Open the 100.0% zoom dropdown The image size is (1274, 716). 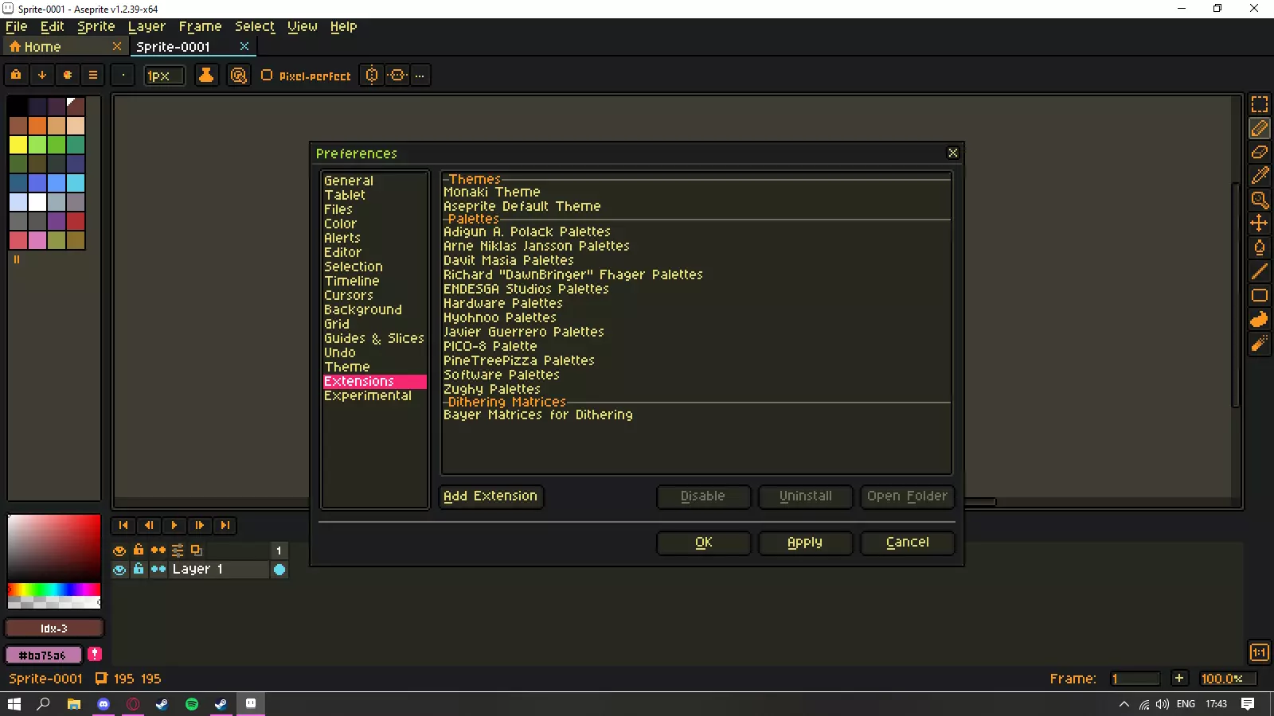[x=1227, y=679]
